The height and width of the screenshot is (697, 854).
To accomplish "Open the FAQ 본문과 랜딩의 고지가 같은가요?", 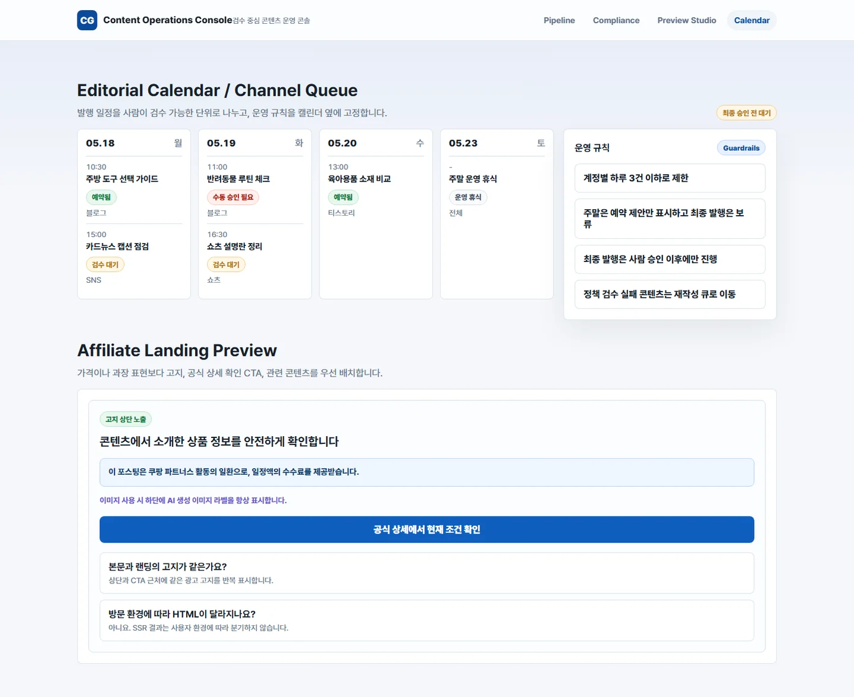I will point(426,573).
